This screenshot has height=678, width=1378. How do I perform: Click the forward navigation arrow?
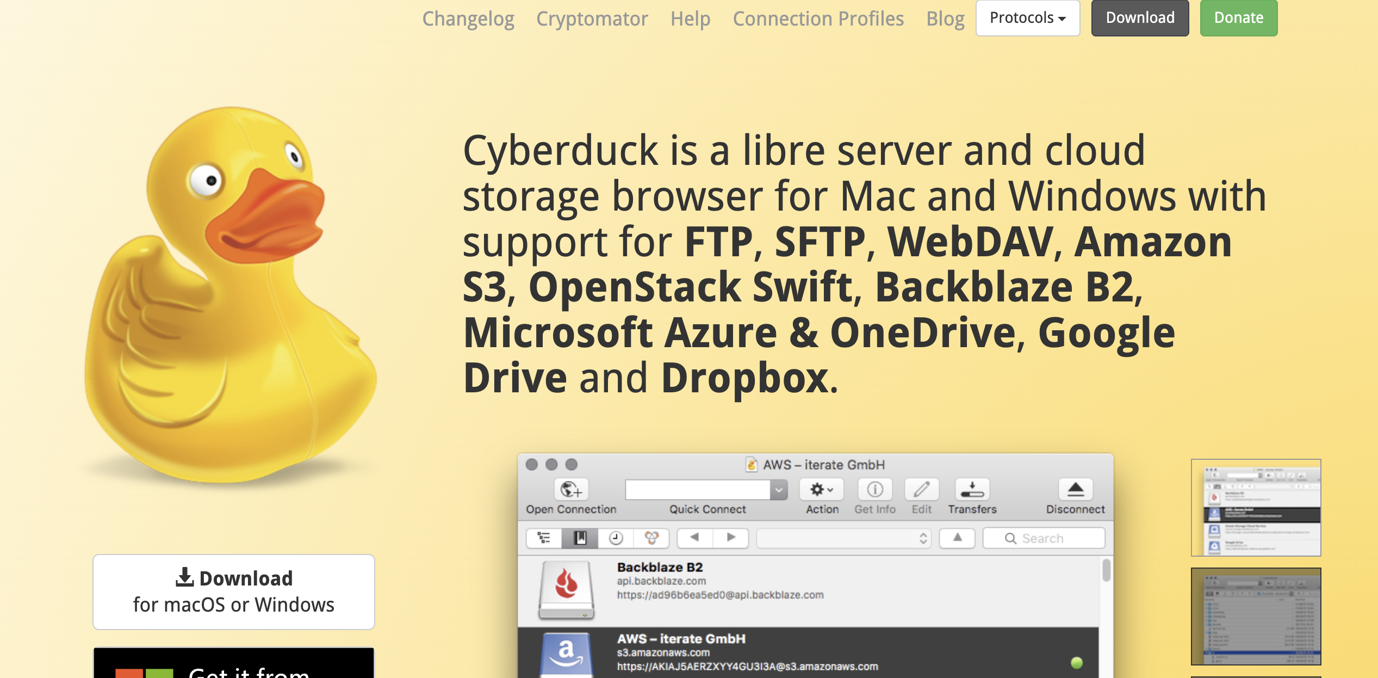730,538
